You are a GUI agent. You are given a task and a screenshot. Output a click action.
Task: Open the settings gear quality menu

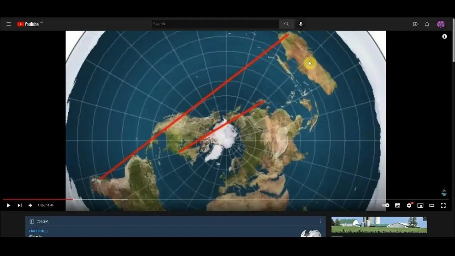[x=409, y=205]
